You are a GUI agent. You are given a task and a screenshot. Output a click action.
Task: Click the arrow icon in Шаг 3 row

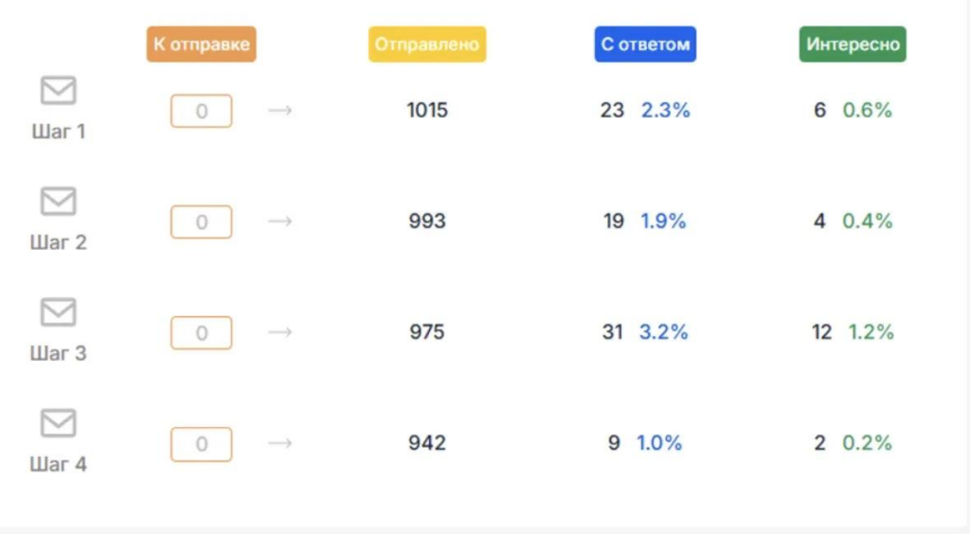(279, 332)
